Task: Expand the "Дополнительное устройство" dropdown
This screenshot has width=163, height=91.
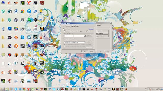Action: 85,42
